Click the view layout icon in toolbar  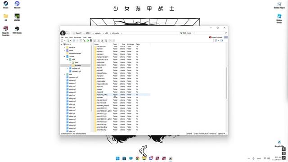[x=216, y=40]
